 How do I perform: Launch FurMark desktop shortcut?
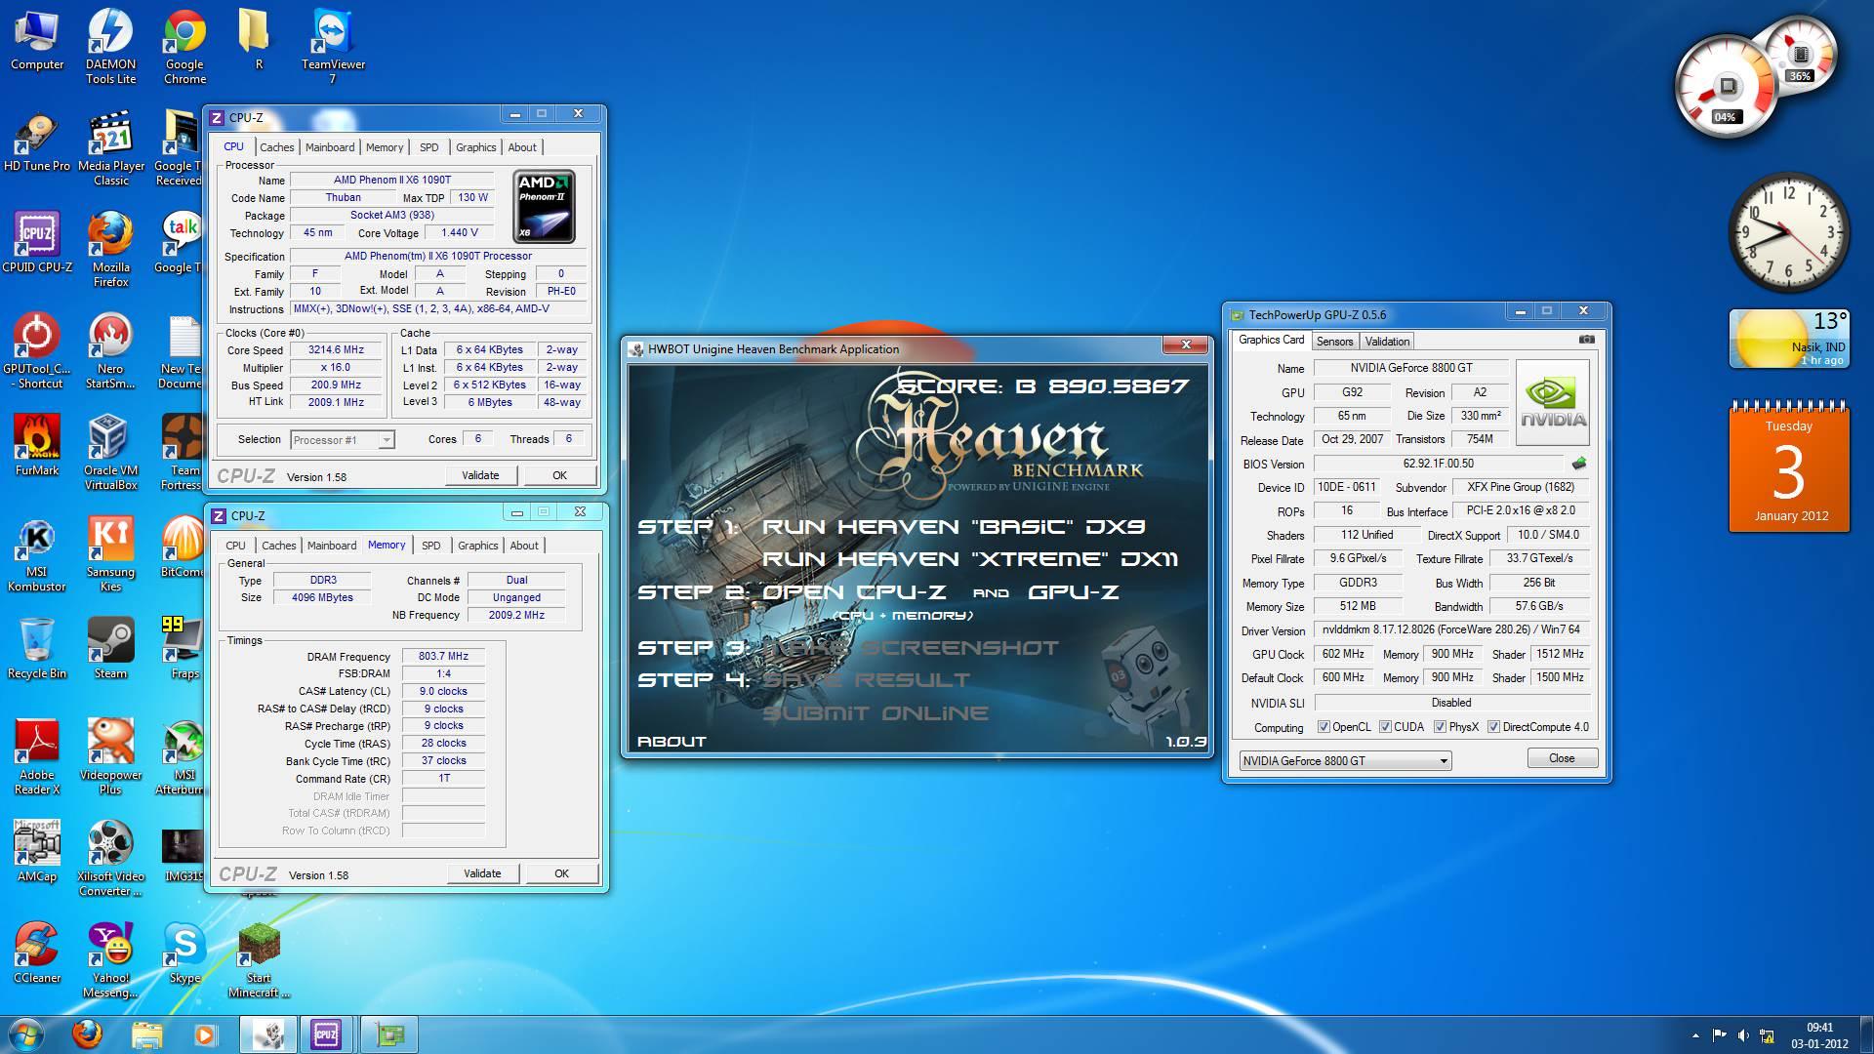click(37, 446)
